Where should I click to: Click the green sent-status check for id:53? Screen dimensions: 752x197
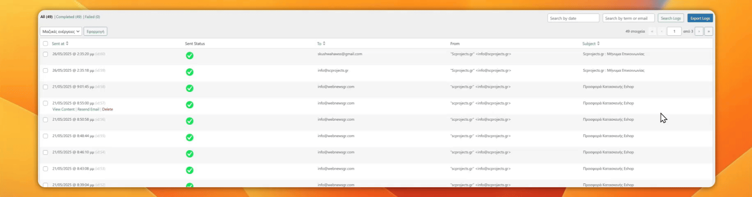point(190,170)
